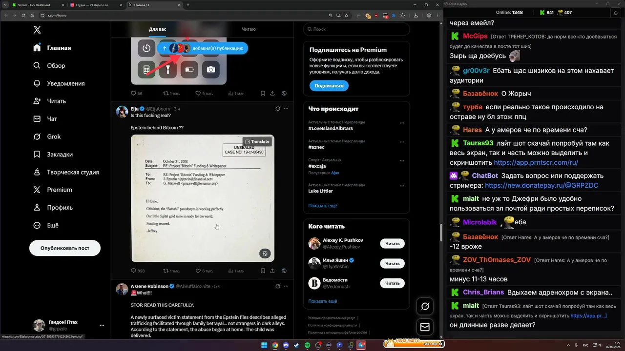Open more options for #aznec trend
This screenshot has height=351, width=625.
pyautogui.click(x=402, y=142)
